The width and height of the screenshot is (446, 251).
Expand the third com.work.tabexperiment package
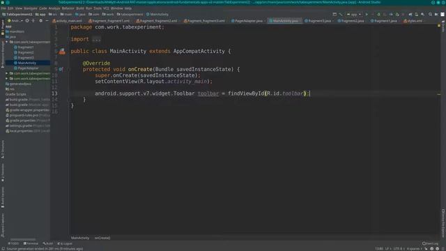pos(7,79)
